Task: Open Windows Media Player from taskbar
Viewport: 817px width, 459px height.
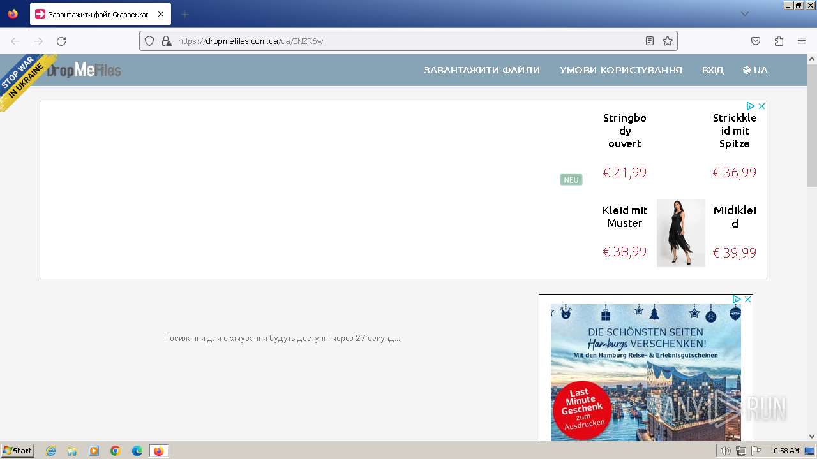Action: coord(94,451)
